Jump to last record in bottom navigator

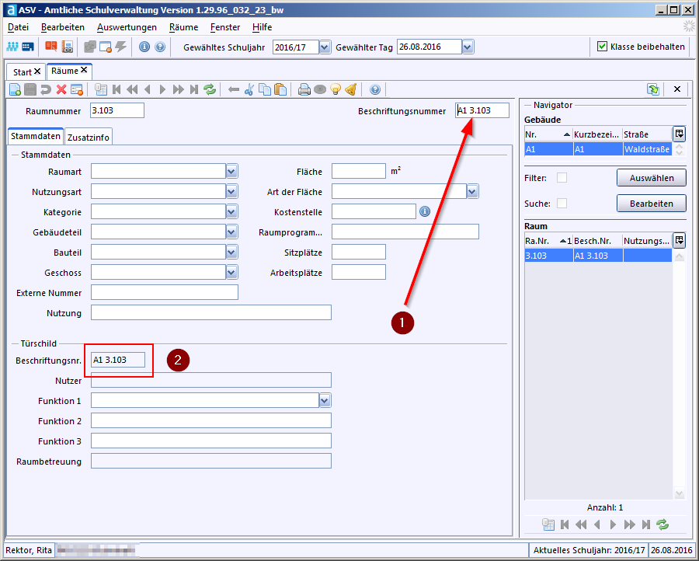pyautogui.click(x=646, y=524)
